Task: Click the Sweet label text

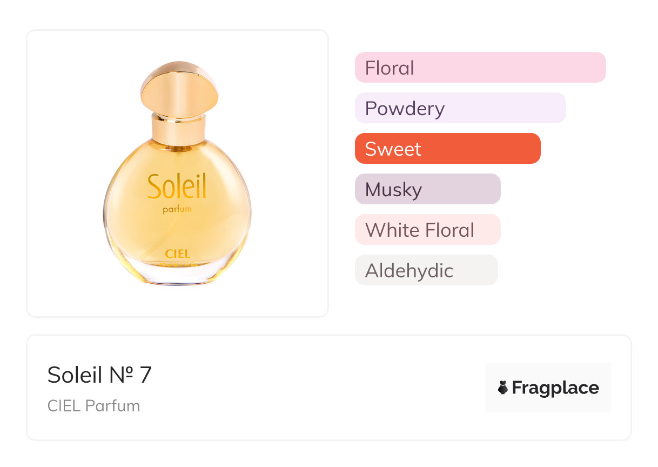Action: (393, 149)
